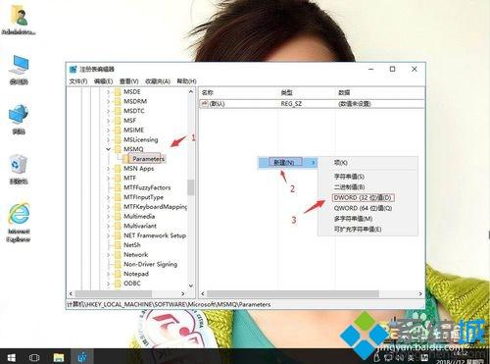The image size is (490, 364).
Task: Click the MSIME folder icon
Action: pyautogui.click(x=118, y=130)
